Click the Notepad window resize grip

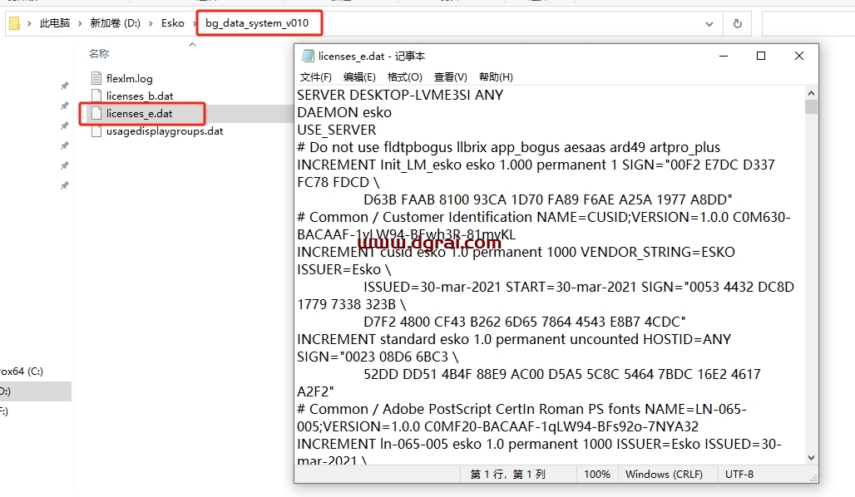pos(813,478)
